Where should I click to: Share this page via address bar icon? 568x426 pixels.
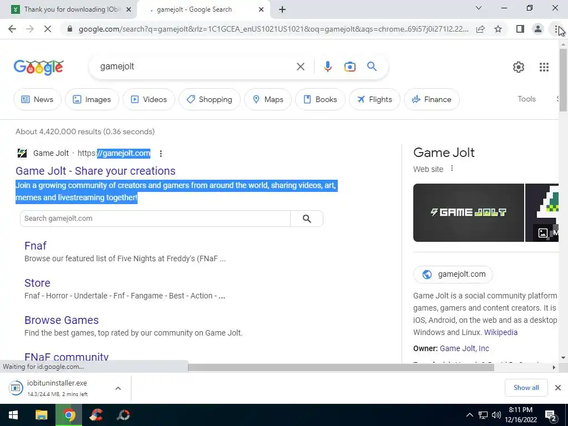(480, 29)
